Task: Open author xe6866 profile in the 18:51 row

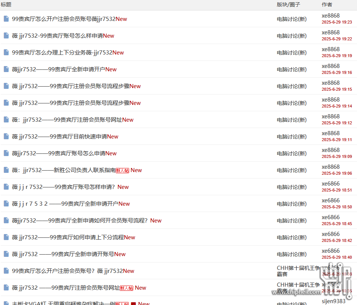Action: (330, 184)
